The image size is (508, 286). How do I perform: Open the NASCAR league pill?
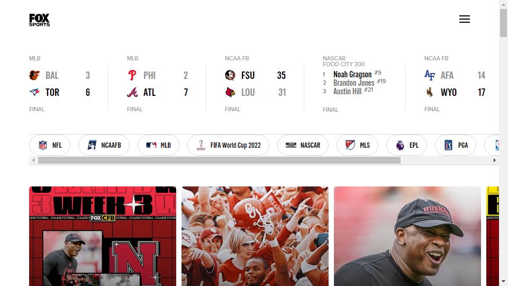pyautogui.click(x=303, y=145)
